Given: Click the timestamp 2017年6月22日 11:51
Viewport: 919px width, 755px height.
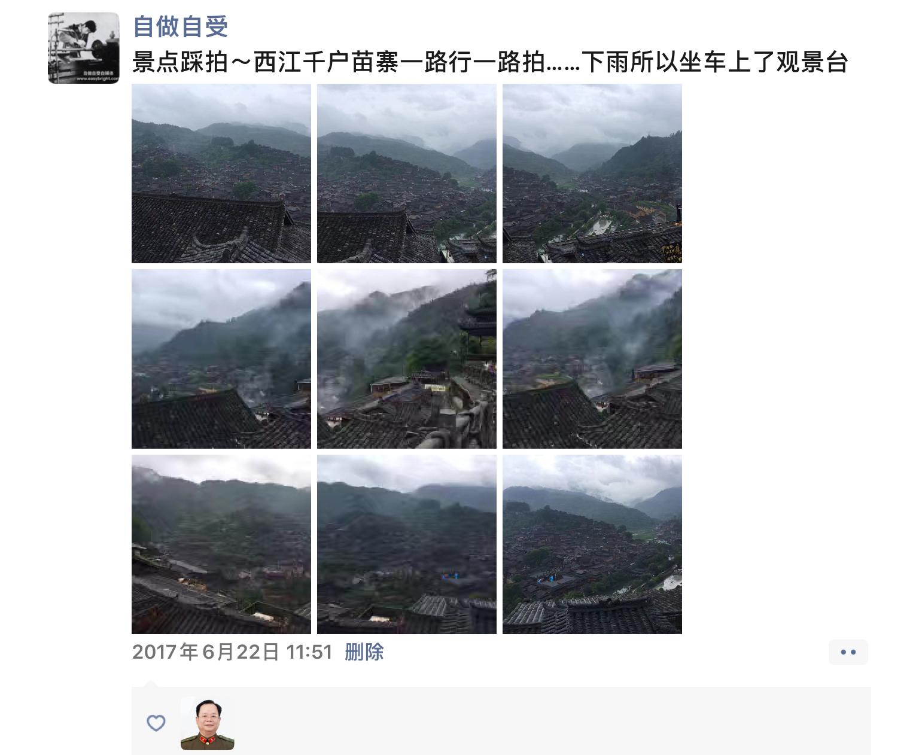Looking at the screenshot, I should [232, 652].
